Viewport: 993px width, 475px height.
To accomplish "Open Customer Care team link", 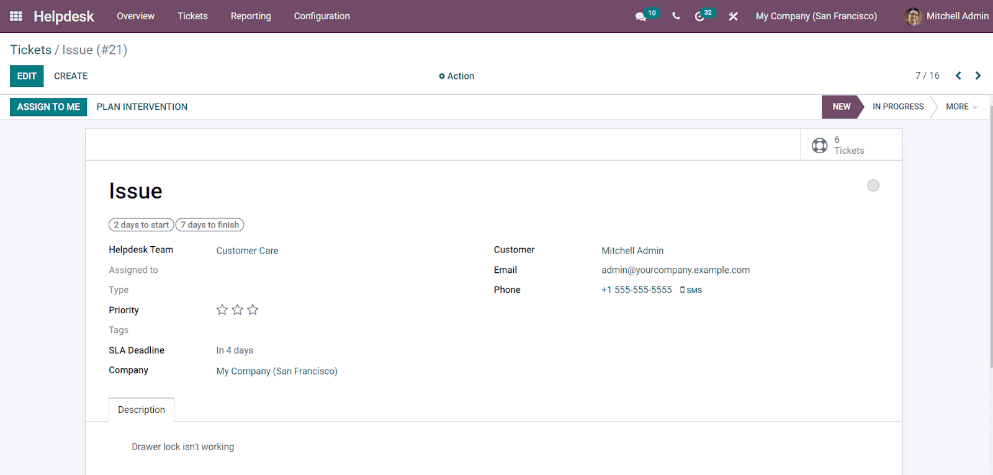I will (x=247, y=251).
